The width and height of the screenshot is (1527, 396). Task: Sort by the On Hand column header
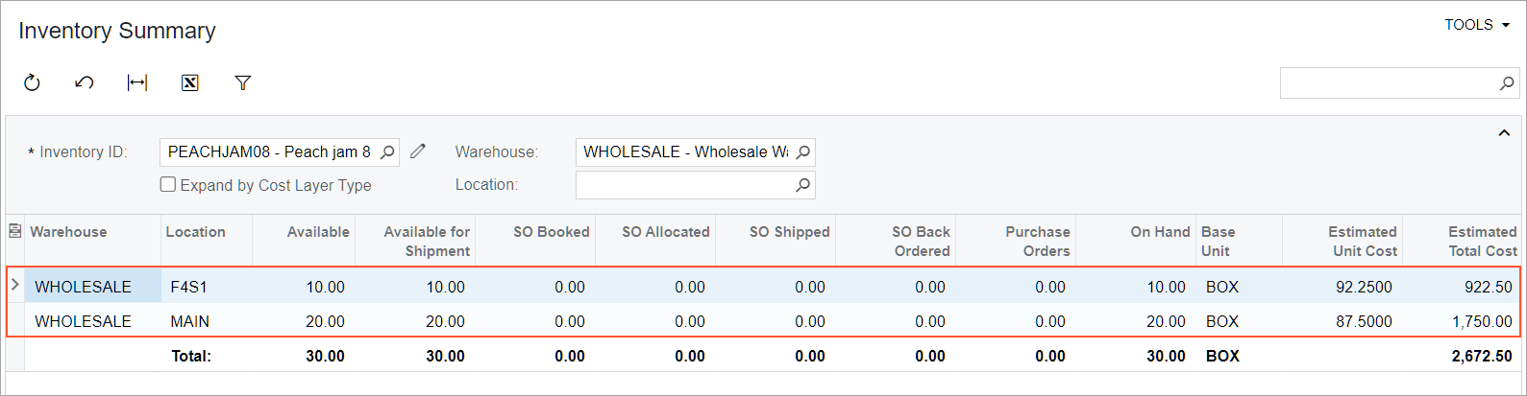click(1160, 232)
